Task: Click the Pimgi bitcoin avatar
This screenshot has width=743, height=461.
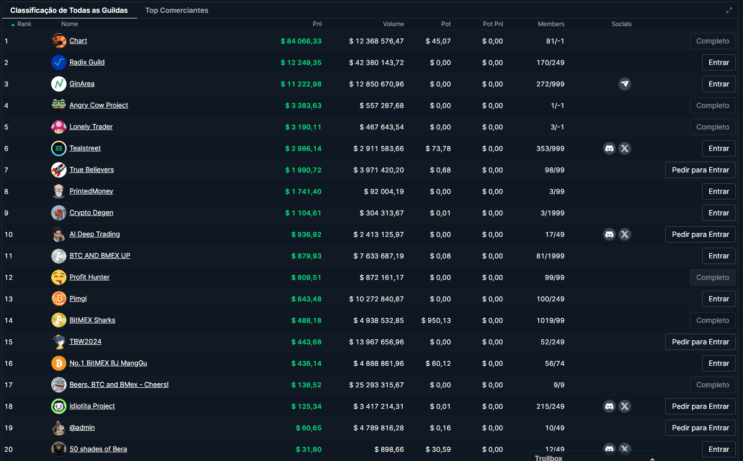Action: pyautogui.click(x=59, y=299)
